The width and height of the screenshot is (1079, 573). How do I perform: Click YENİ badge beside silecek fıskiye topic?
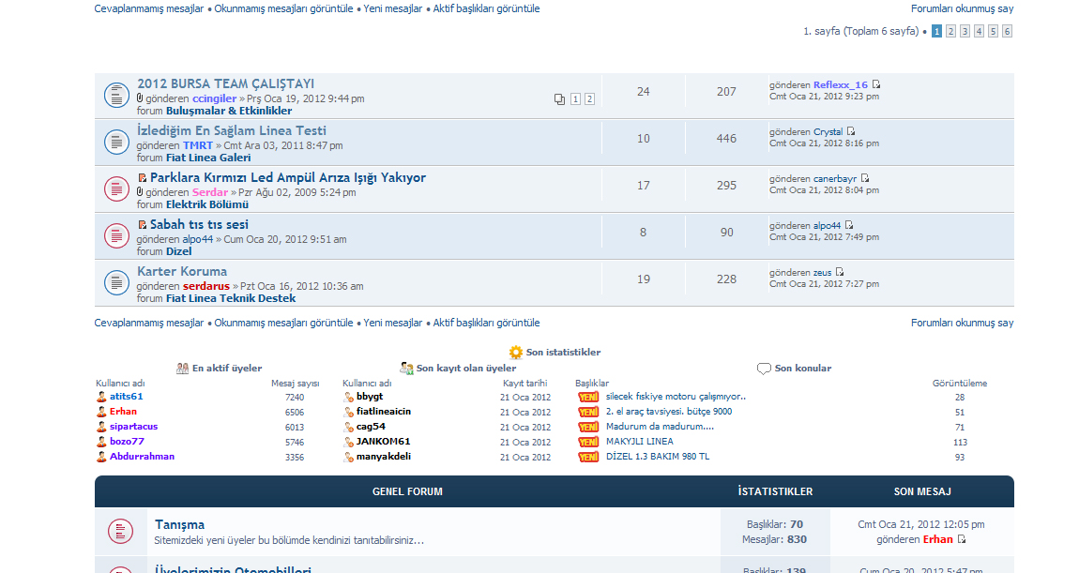click(588, 397)
